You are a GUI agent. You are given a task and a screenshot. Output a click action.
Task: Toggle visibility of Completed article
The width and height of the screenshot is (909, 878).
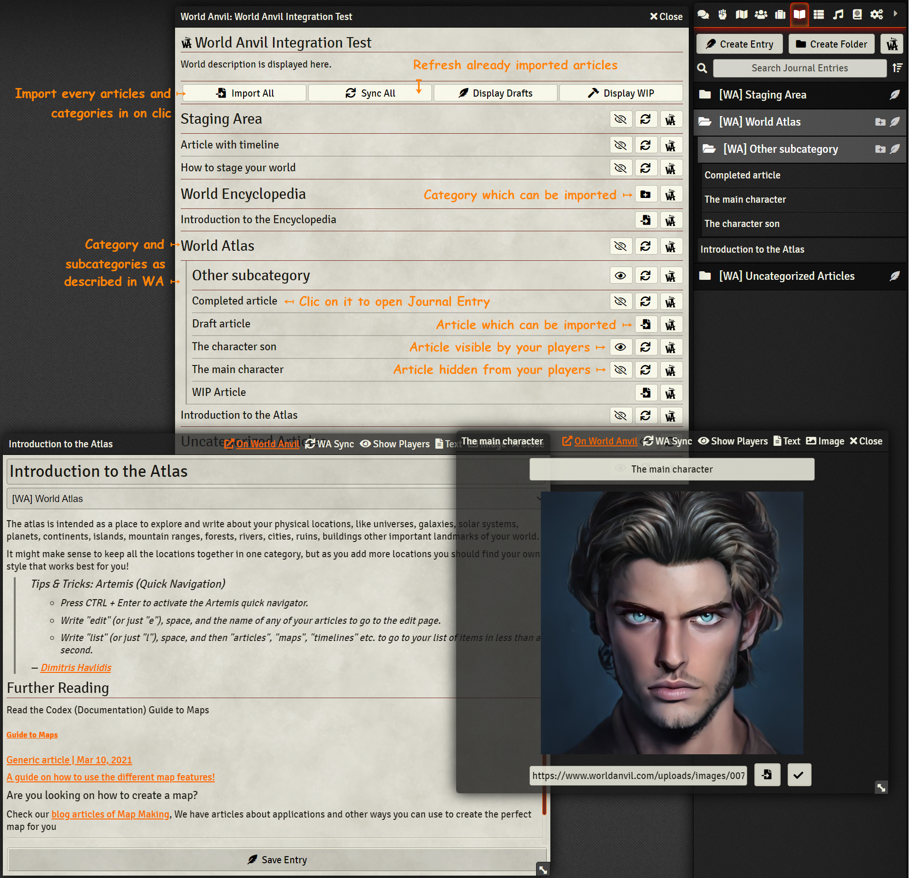pos(621,301)
